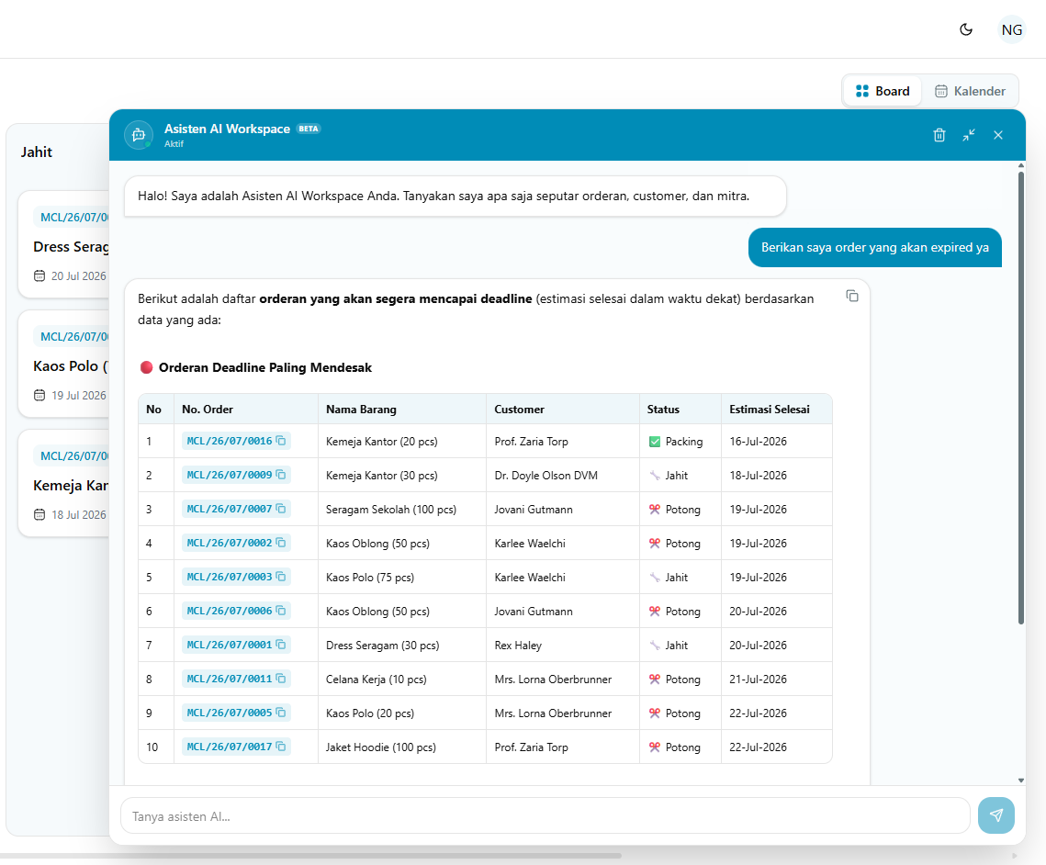Image resolution: width=1046 pixels, height=865 pixels.
Task: Open the Kemeja Kan board card
Action: coord(64,484)
